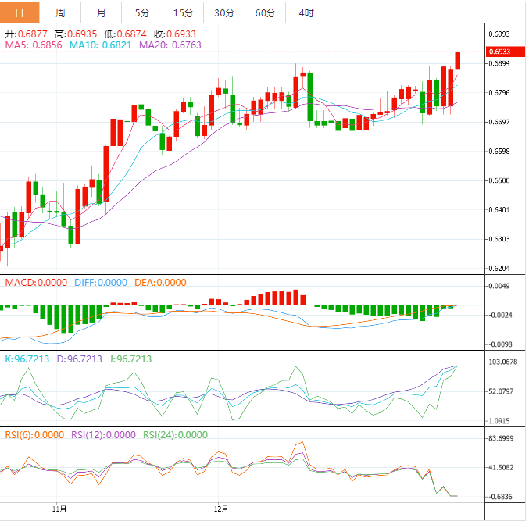The width and height of the screenshot is (529, 521).
Task: Switch chart to 5分 interval
Action: 142,12
